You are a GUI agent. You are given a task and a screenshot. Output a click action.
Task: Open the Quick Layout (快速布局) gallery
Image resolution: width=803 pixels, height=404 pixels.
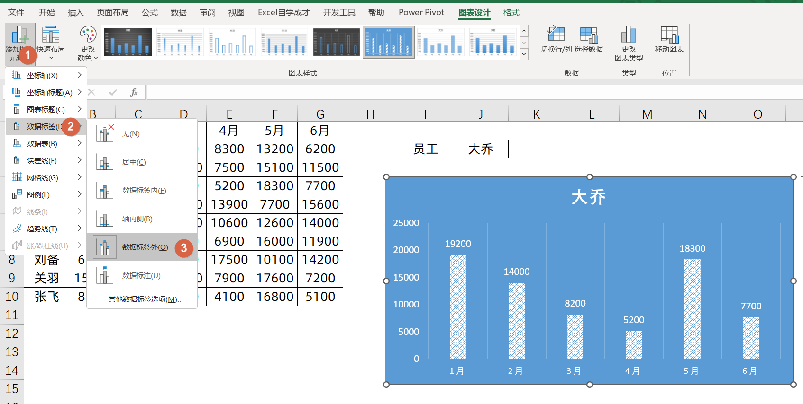[x=51, y=44]
